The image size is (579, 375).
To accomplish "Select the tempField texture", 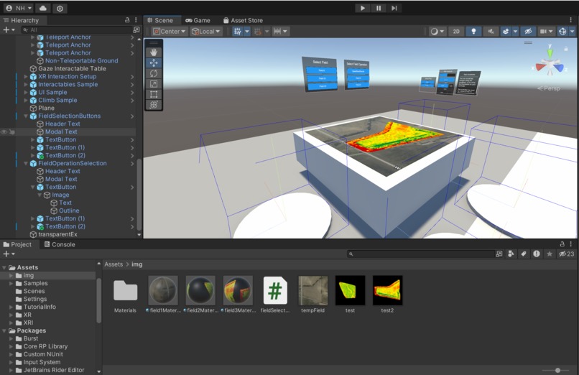I will (312, 295).
